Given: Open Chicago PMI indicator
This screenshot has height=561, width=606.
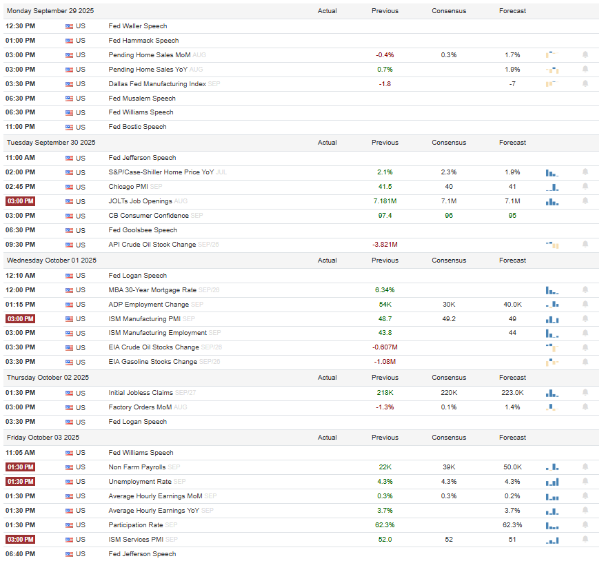Looking at the screenshot, I should coord(128,187).
